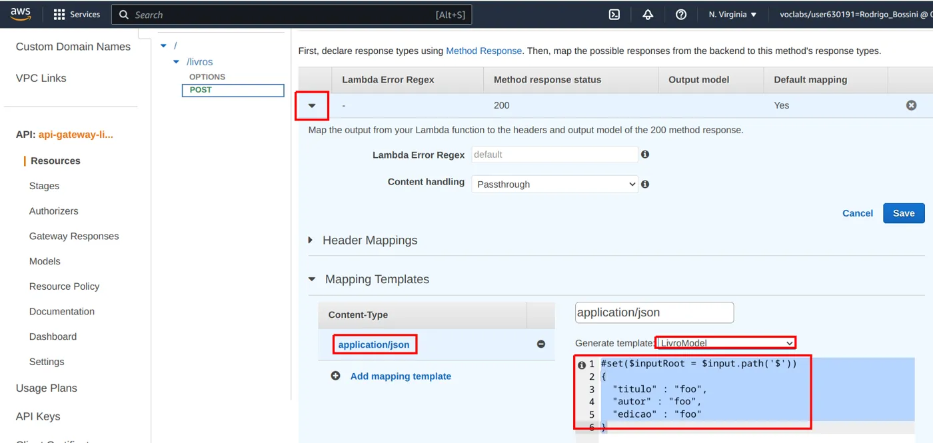The width and height of the screenshot is (933, 443).
Task: Click the 200 status cell
Action: 502,105
